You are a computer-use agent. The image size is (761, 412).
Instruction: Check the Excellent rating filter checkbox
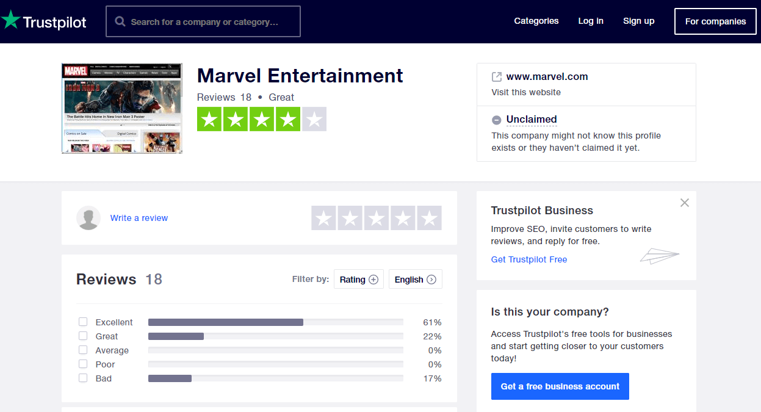[x=83, y=322]
